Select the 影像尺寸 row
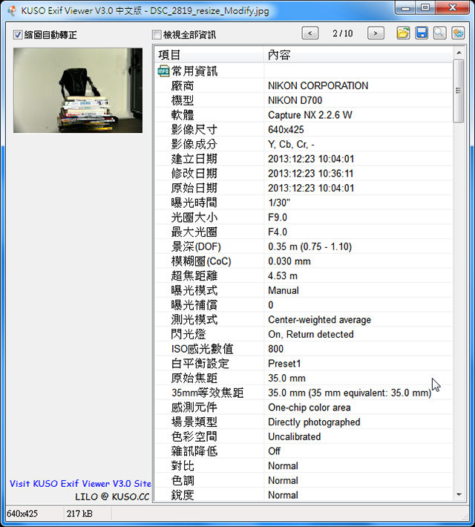475x527 pixels. (304, 129)
